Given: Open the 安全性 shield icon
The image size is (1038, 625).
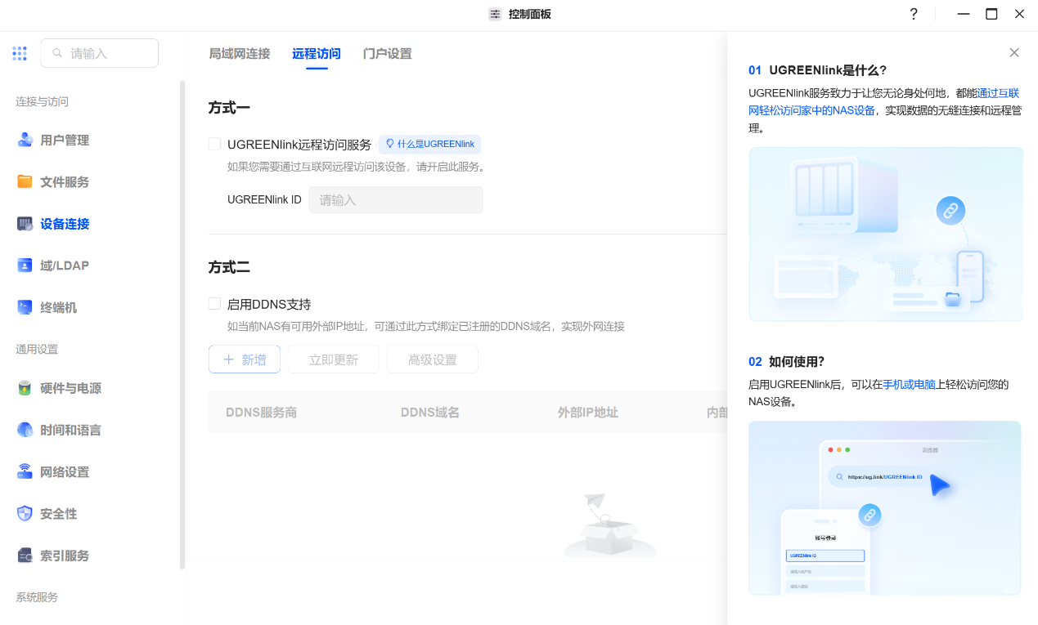Looking at the screenshot, I should [x=25, y=513].
